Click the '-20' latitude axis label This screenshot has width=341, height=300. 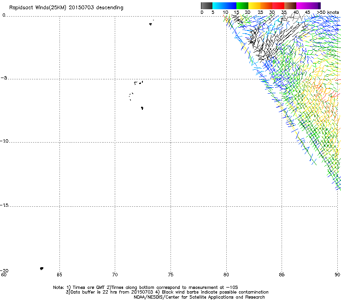pyautogui.click(x=4, y=270)
